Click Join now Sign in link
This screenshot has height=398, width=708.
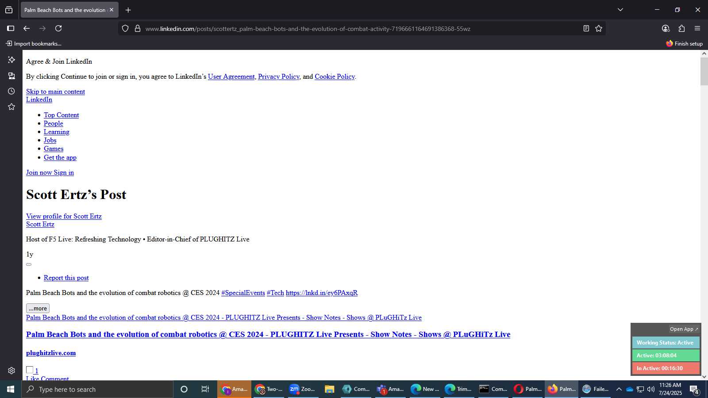click(50, 172)
